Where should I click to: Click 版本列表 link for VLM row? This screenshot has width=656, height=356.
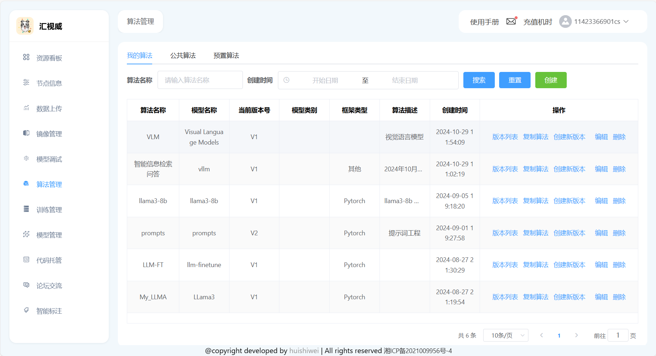pos(505,137)
